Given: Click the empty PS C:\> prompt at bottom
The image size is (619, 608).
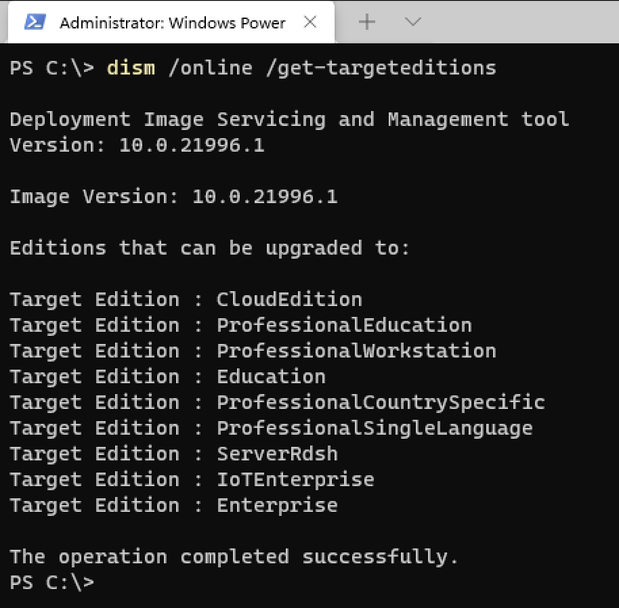Looking at the screenshot, I should point(52,582).
